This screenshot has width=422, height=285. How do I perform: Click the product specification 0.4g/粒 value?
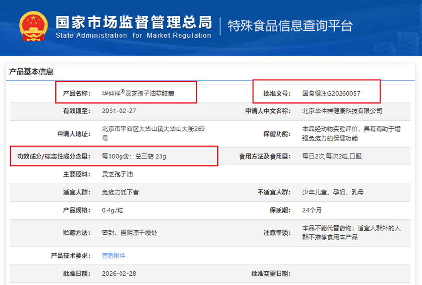coord(113,210)
